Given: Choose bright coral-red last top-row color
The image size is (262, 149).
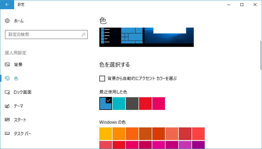Looking at the screenshot, I should click(198, 134).
